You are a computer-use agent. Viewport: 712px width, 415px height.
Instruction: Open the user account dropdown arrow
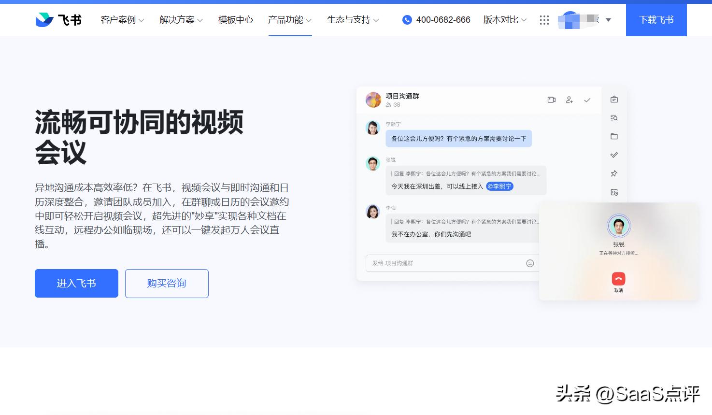pyautogui.click(x=608, y=20)
